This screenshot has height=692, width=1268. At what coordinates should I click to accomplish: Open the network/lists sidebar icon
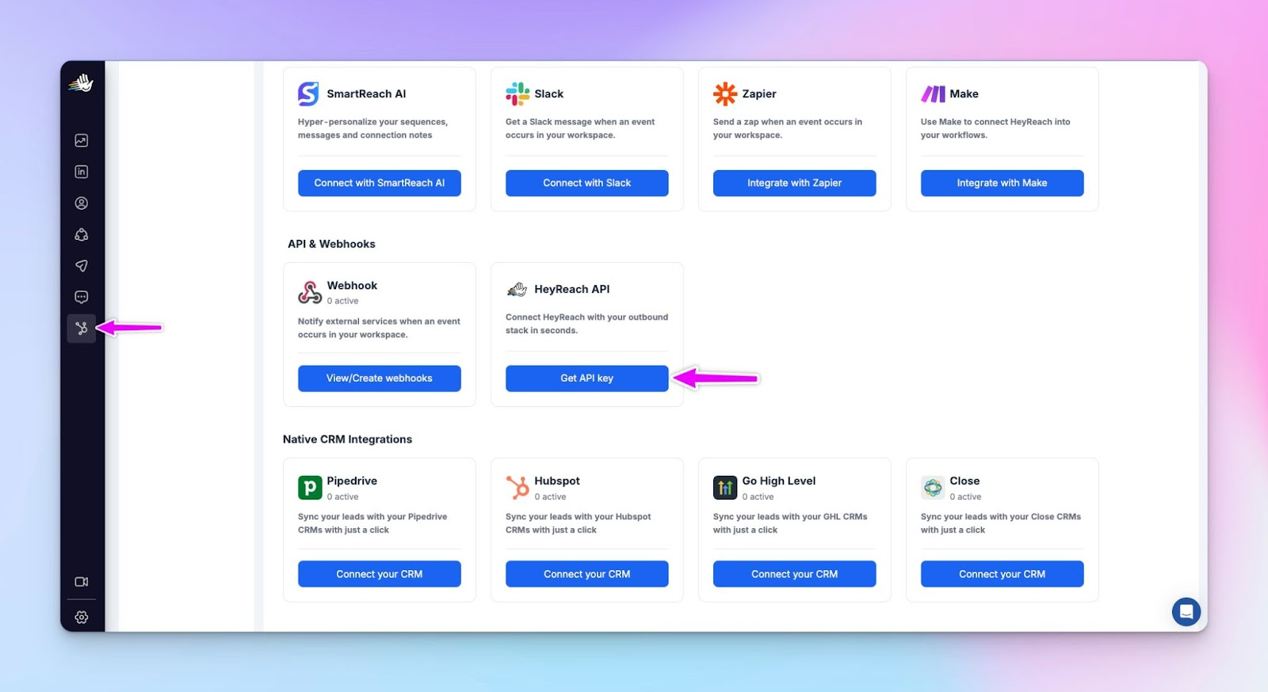click(x=81, y=234)
